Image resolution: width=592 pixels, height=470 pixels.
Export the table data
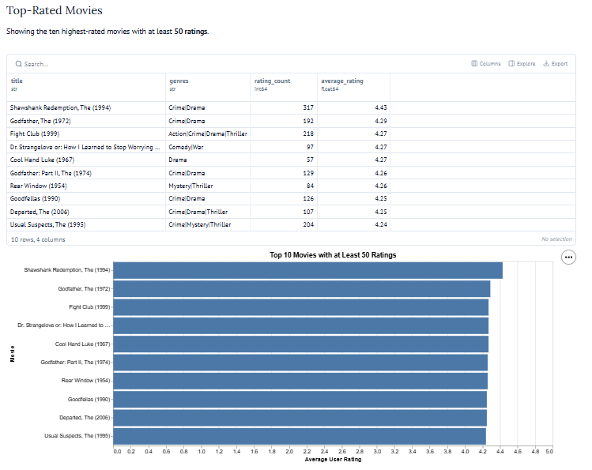(556, 64)
